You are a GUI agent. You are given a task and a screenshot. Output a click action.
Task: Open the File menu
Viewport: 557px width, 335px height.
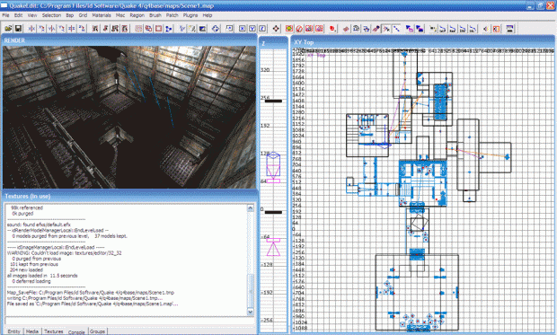pyautogui.click(x=5, y=15)
